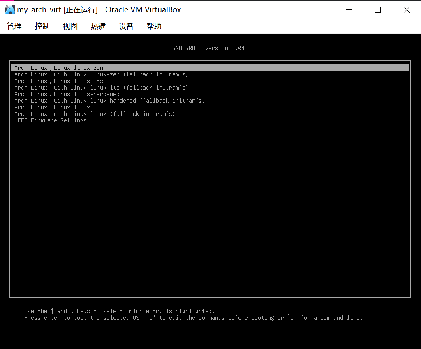Open the 热键 menu
Image resolution: width=421 pixels, height=349 pixels.
98,25
